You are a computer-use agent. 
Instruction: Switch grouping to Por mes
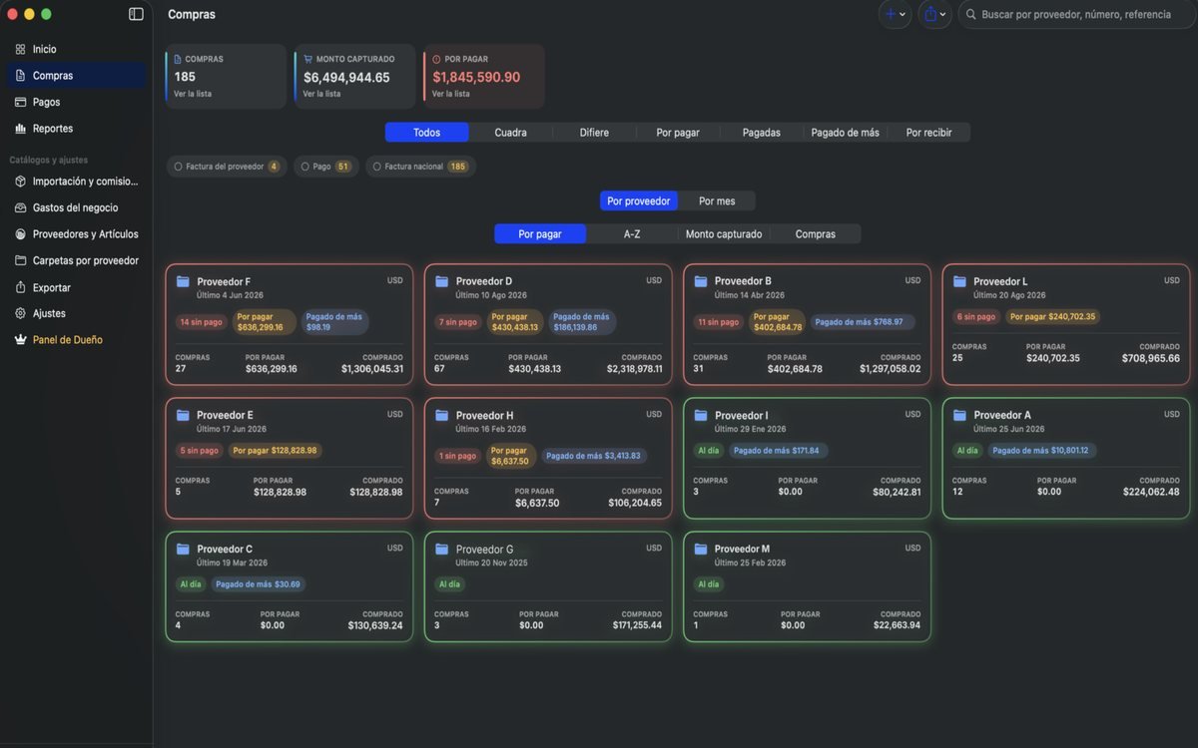(717, 201)
